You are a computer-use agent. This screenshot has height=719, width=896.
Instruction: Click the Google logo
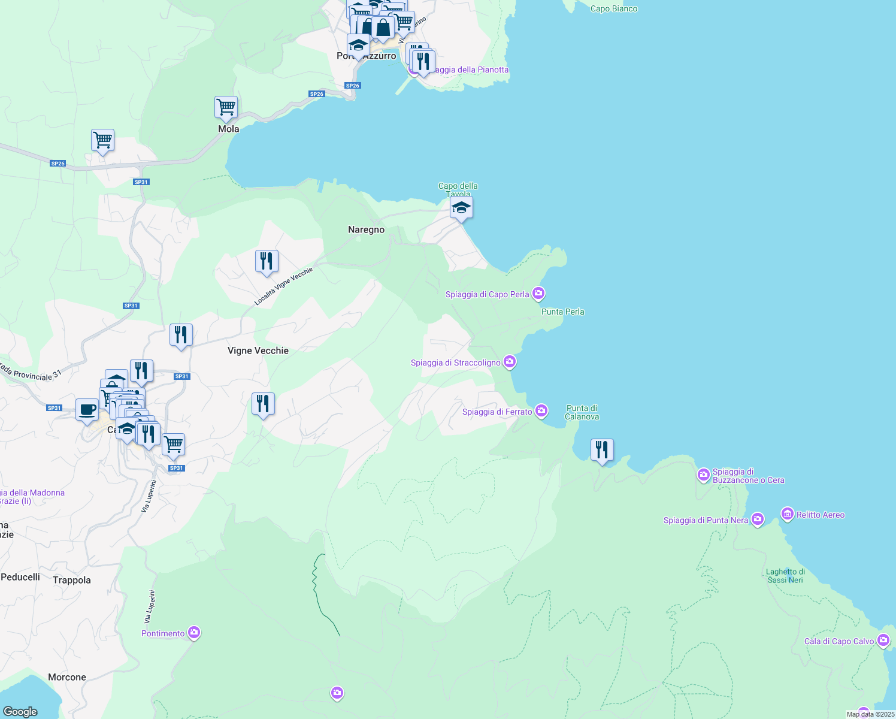pos(20,711)
